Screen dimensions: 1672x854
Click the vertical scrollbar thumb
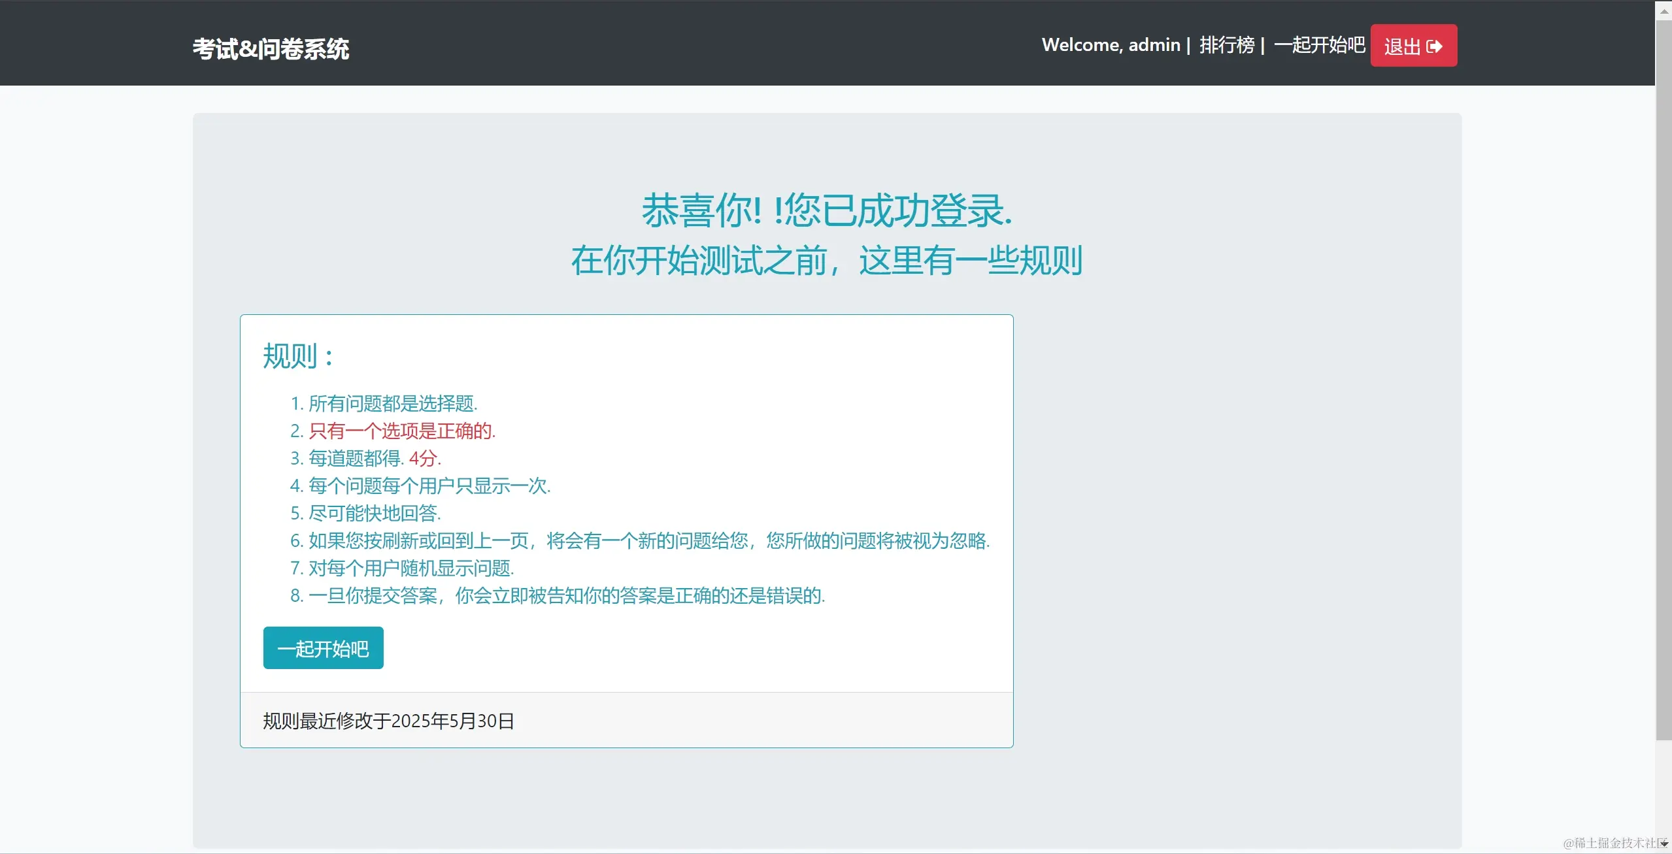1664,379
